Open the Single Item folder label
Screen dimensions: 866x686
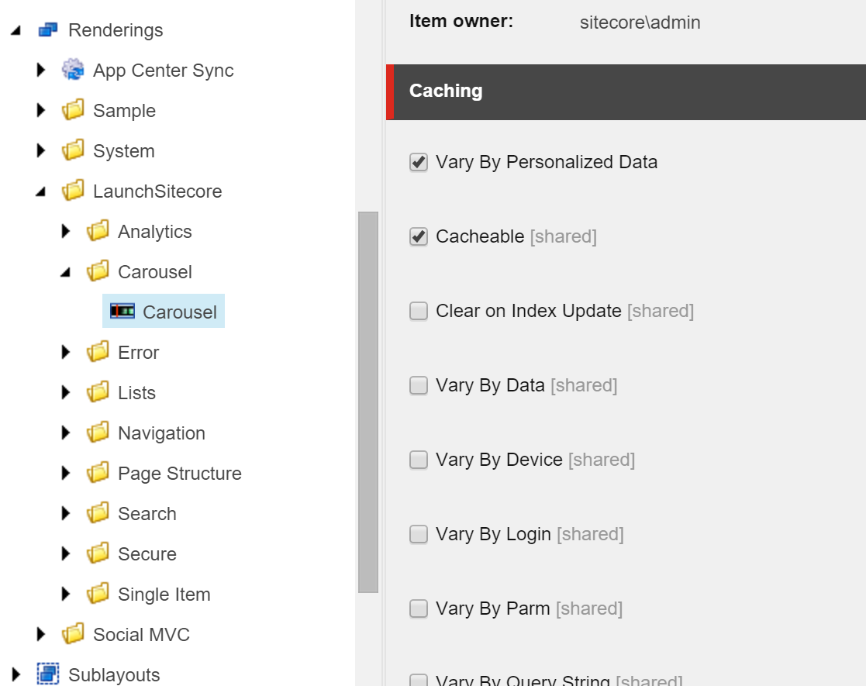click(164, 595)
